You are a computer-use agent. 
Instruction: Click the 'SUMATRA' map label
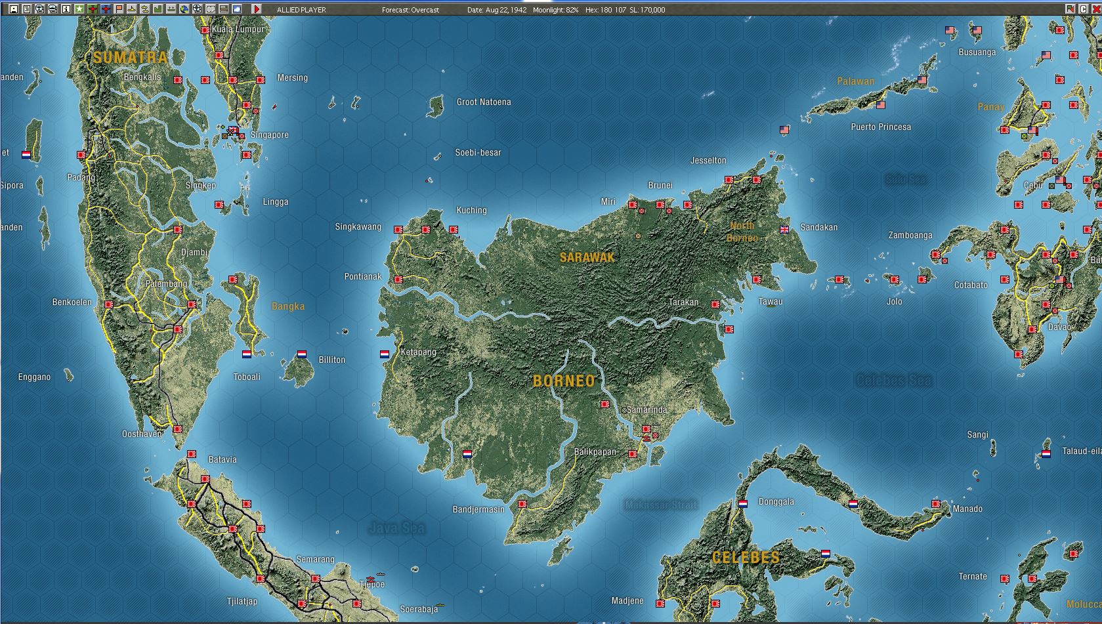(131, 57)
